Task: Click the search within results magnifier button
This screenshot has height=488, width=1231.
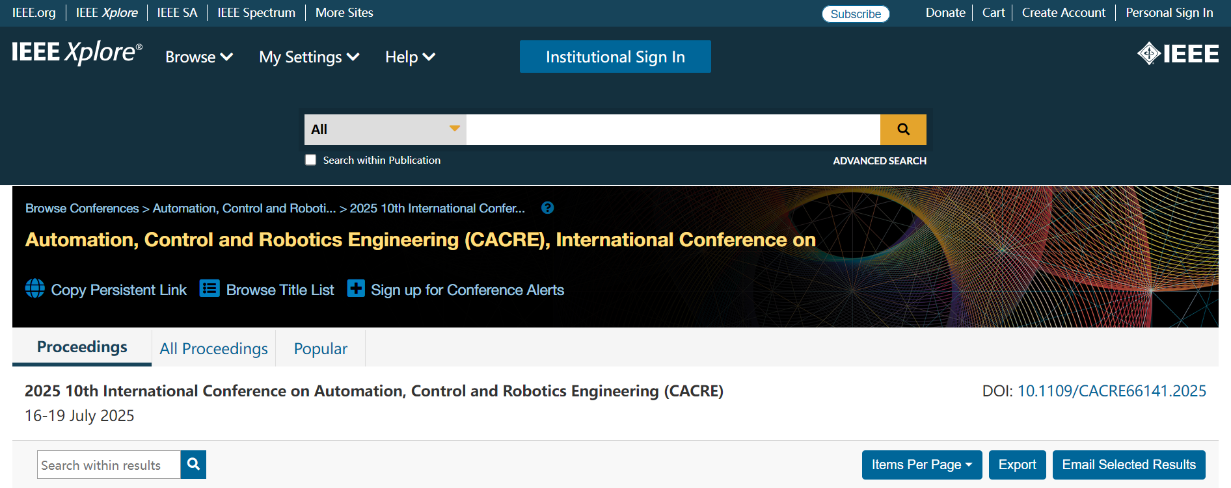Action: coord(193,465)
